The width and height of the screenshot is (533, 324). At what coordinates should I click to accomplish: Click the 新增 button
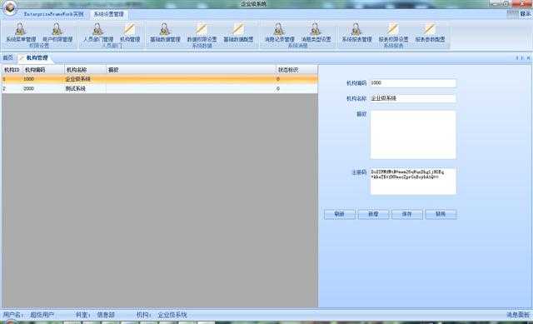(x=373, y=214)
